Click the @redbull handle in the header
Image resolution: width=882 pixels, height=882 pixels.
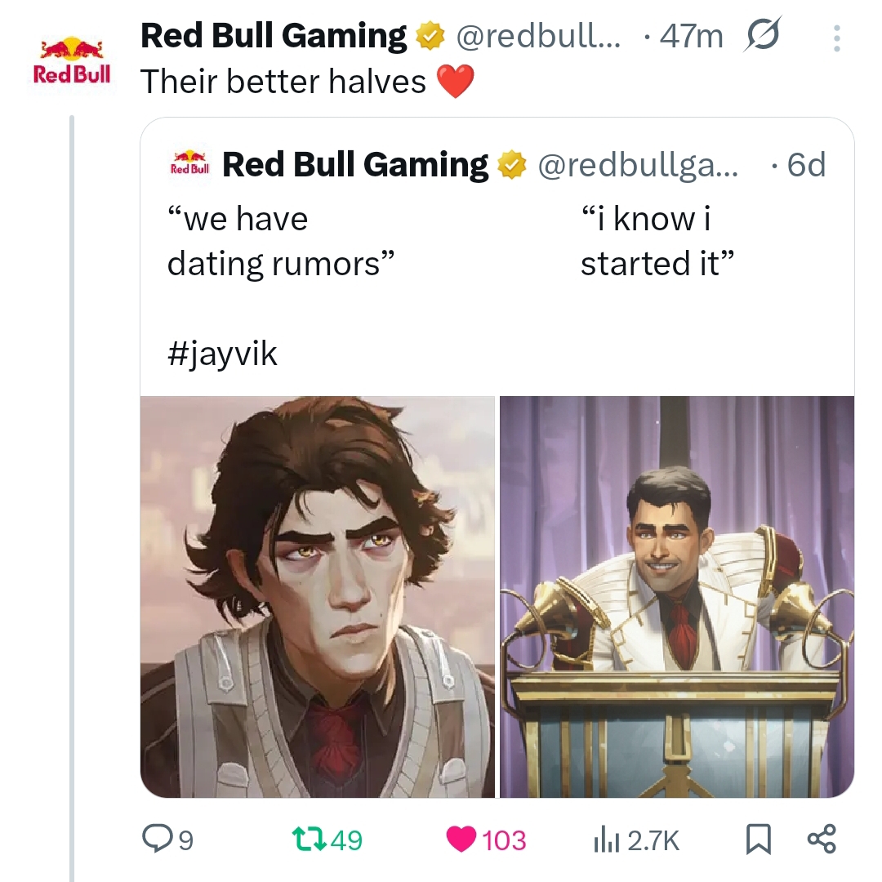click(537, 37)
